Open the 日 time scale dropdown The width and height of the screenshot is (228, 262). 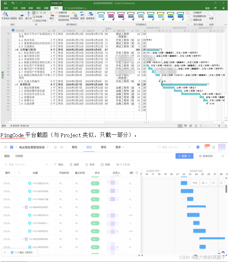pyautogui.click(x=205, y=183)
